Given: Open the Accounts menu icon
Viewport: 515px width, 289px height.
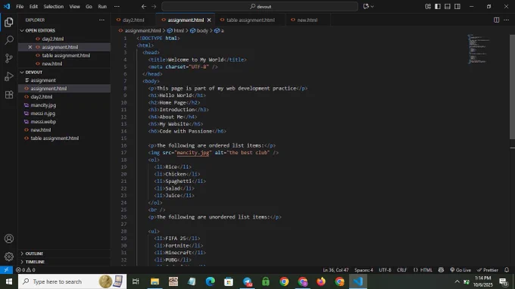Looking at the screenshot, I should (9, 238).
